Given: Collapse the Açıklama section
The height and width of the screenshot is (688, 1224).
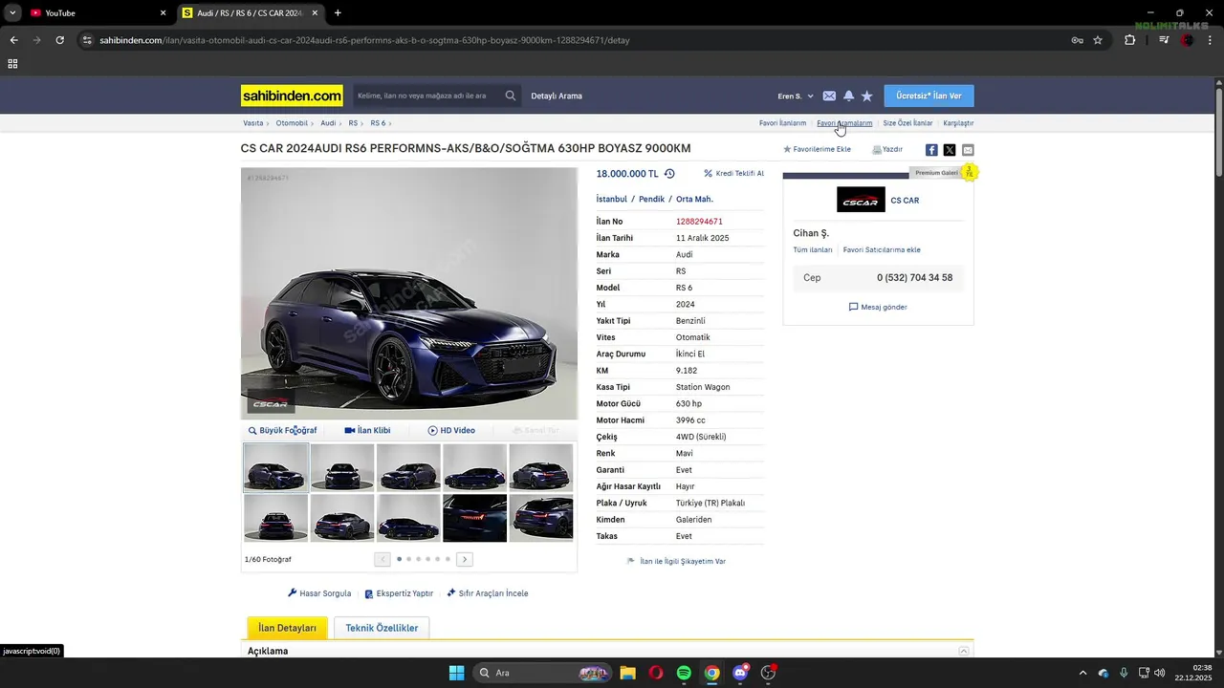Looking at the screenshot, I should point(964,651).
